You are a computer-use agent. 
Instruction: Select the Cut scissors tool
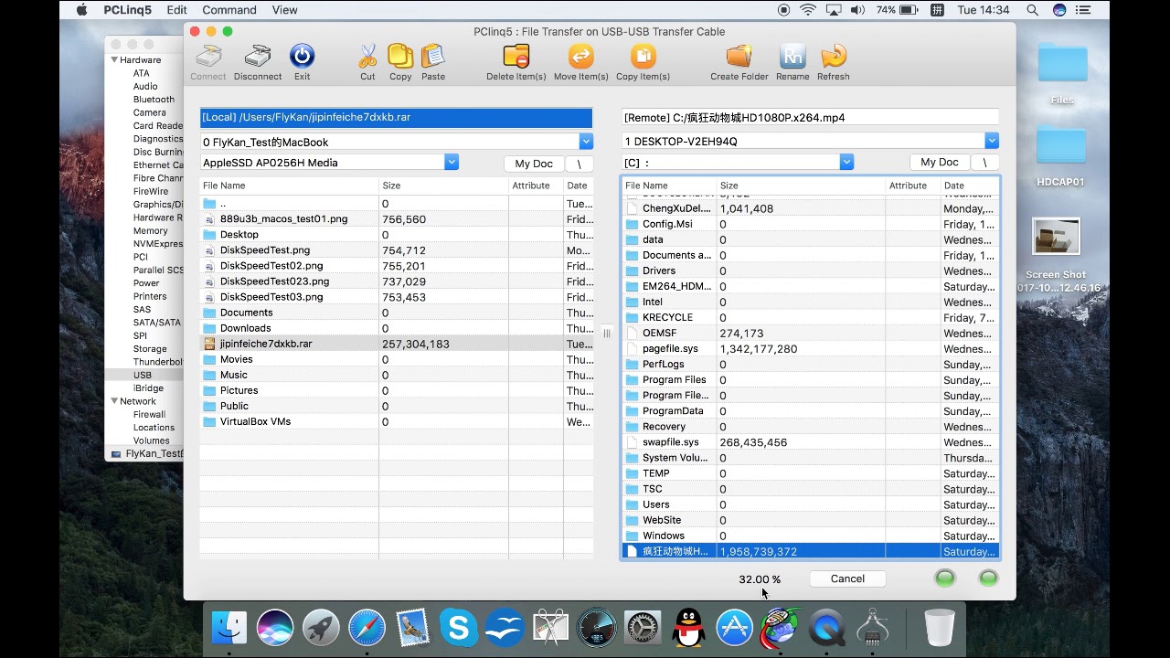(x=367, y=57)
